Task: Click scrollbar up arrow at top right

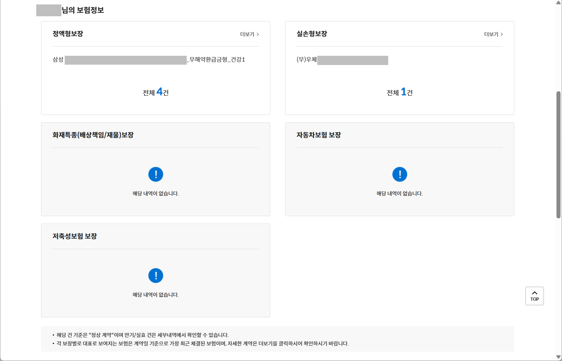Action: 558,3
